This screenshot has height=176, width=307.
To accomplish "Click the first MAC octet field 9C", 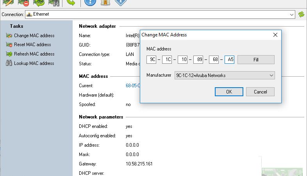I will [151, 59].
